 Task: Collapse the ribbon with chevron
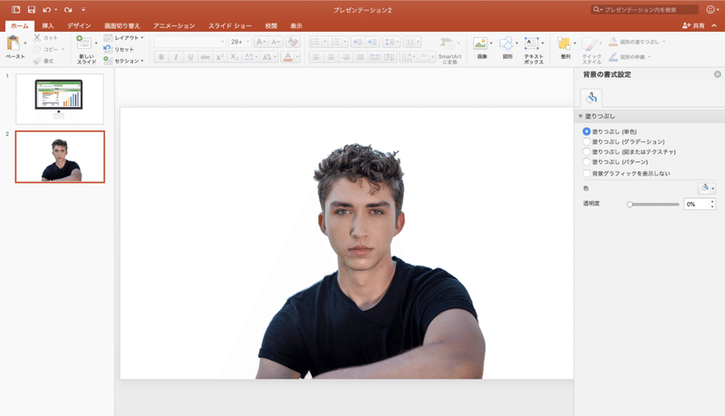pyautogui.click(x=714, y=25)
